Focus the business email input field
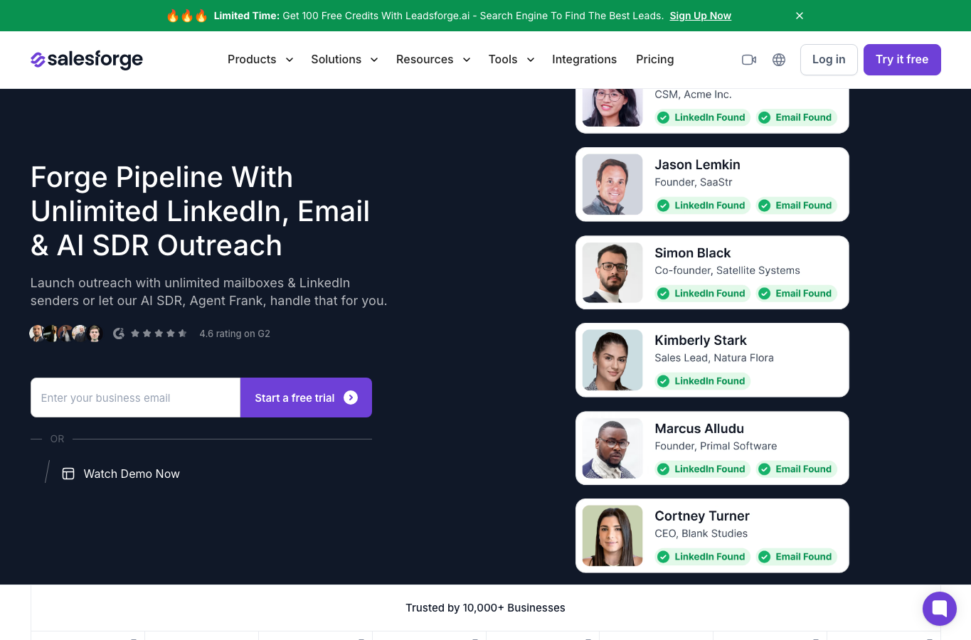Image resolution: width=971 pixels, height=640 pixels. coord(135,398)
